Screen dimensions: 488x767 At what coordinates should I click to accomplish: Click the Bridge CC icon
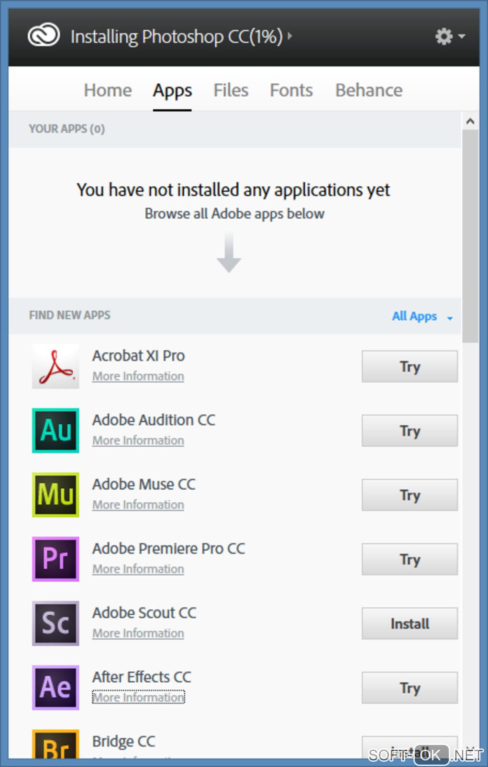55,744
